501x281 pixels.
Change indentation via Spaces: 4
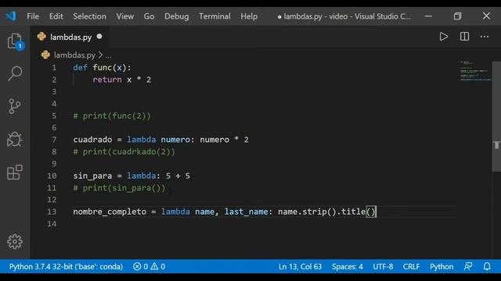[348, 266]
